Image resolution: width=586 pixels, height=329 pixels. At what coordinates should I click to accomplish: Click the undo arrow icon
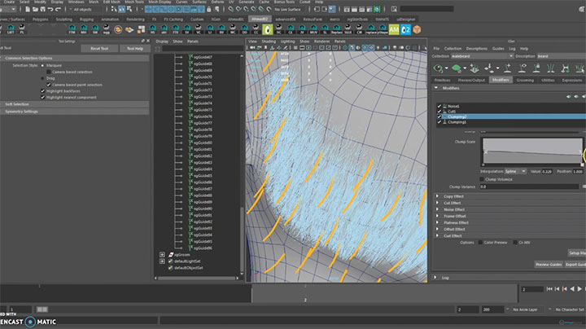coord(50,9)
